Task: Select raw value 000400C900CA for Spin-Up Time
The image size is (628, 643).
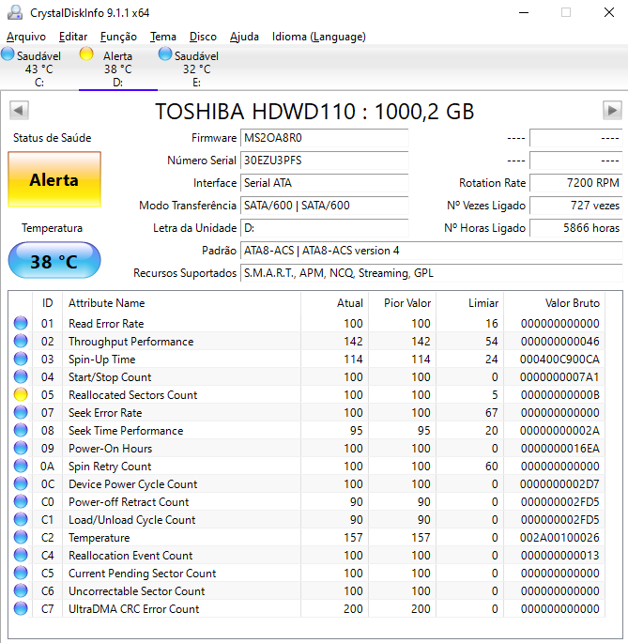Action: [x=559, y=360]
